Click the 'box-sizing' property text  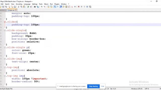tap(19, 39)
